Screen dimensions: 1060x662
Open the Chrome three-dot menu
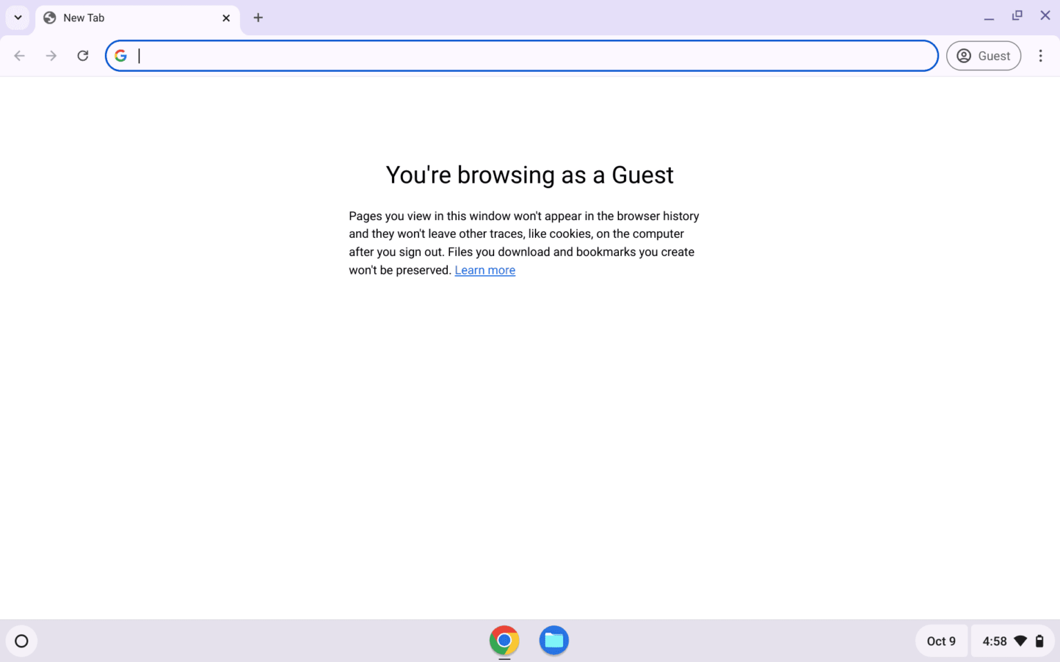(1040, 56)
